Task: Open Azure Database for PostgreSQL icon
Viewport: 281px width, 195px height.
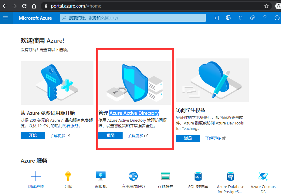Action: click(x=231, y=176)
